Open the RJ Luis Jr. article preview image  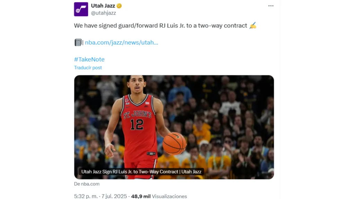[x=174, y=127]
